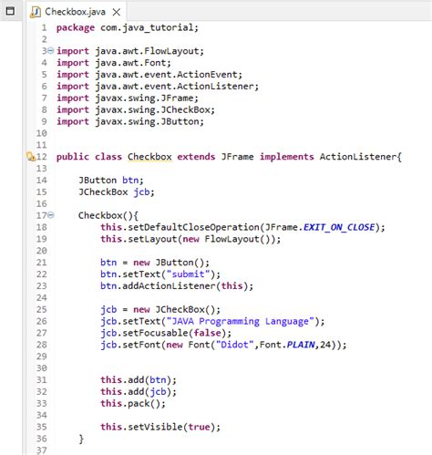Click 'EXIT_ON_CLOSE' constant on line 18
This screenshot has height=455, width=432.
pos(339,227)
